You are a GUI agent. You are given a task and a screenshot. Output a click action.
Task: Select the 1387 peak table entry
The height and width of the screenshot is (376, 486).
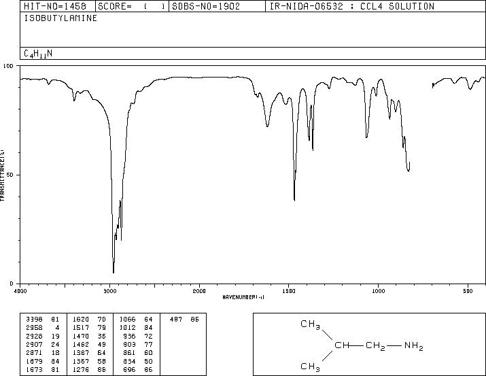point(89,353)
